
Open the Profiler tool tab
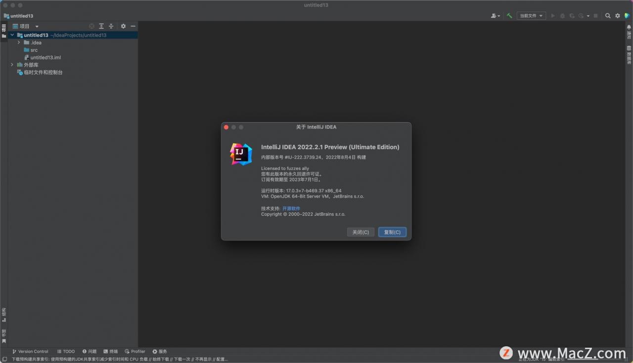click(x=135, y=352)
